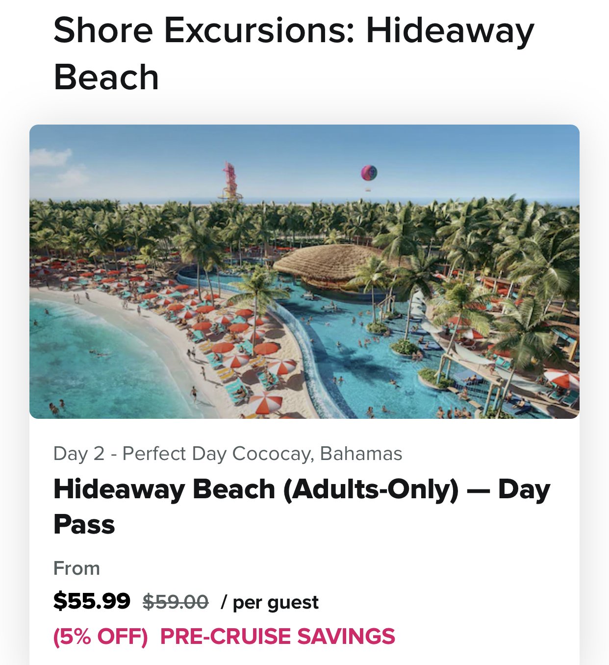This screenshot has height=665, width=609.
Task: Click the word Beach in the page heading
Action: 106,77
